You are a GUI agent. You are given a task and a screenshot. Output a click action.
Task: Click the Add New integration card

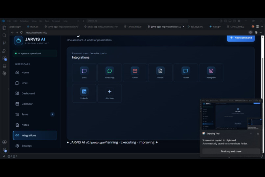[109, 93]
